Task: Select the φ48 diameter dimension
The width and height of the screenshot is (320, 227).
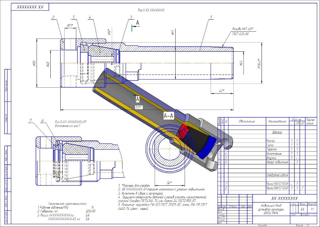Action: point(47,64)
